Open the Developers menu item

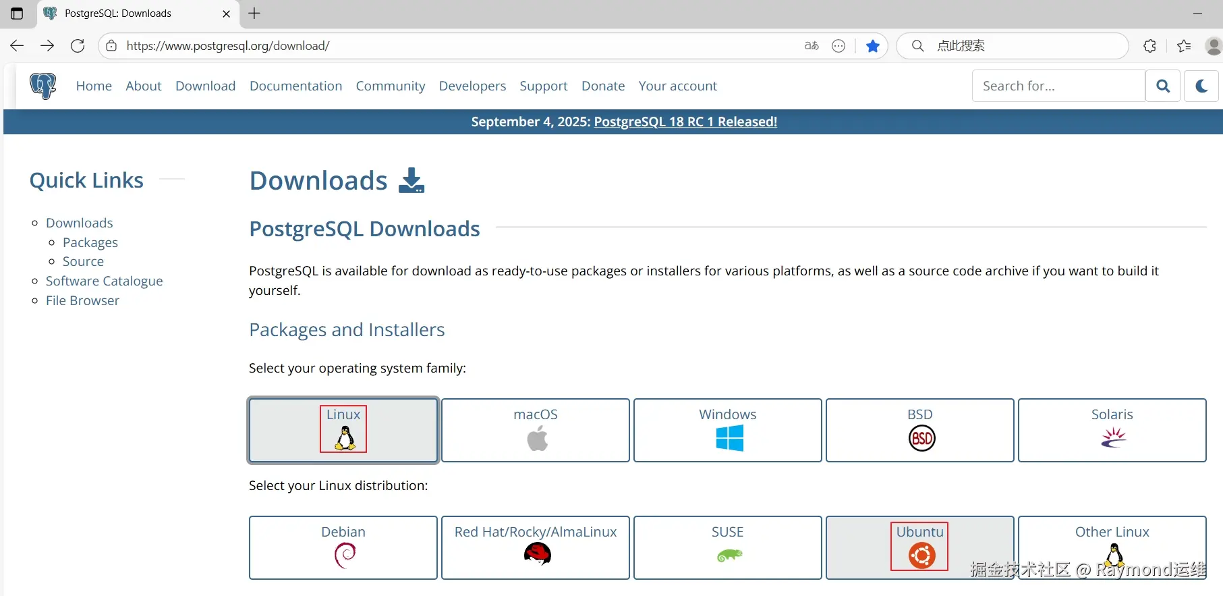[x=472, y=86]
